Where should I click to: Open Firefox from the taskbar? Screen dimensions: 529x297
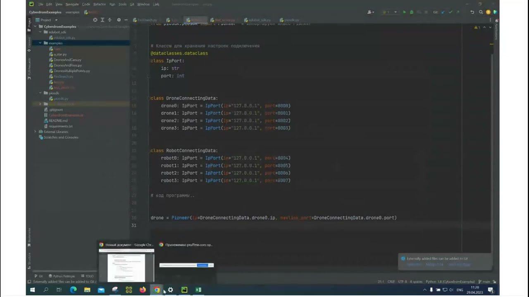click(x=143, y=290)
